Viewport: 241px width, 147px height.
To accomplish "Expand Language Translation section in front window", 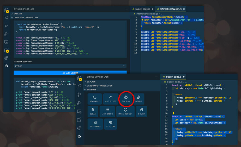I will click(x=98, y=86).
